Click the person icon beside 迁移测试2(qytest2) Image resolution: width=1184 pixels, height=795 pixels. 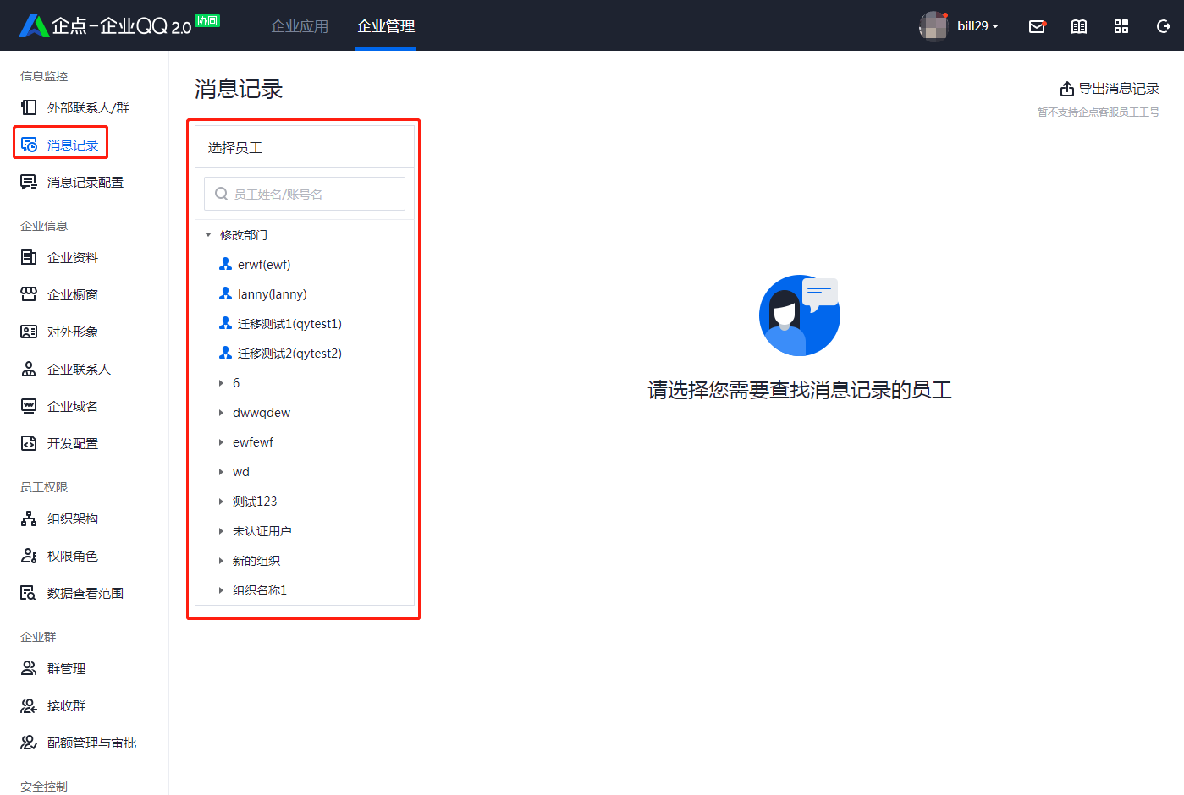(225, 353)
